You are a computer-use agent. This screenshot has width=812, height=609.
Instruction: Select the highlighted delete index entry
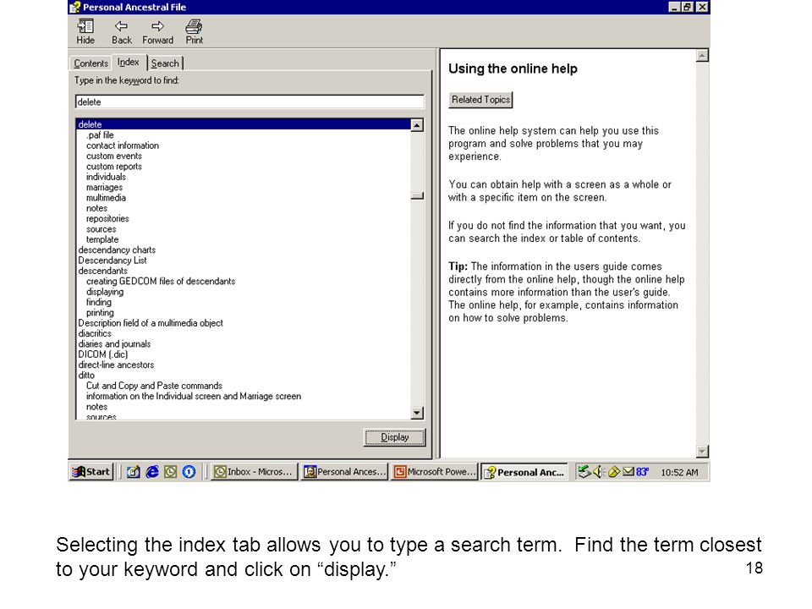pyautogui.click(x=244, y=124)
